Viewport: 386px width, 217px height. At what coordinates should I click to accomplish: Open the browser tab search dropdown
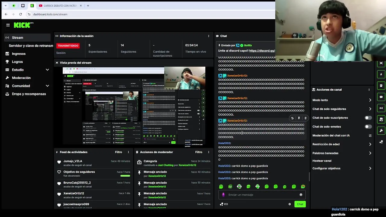5,6
